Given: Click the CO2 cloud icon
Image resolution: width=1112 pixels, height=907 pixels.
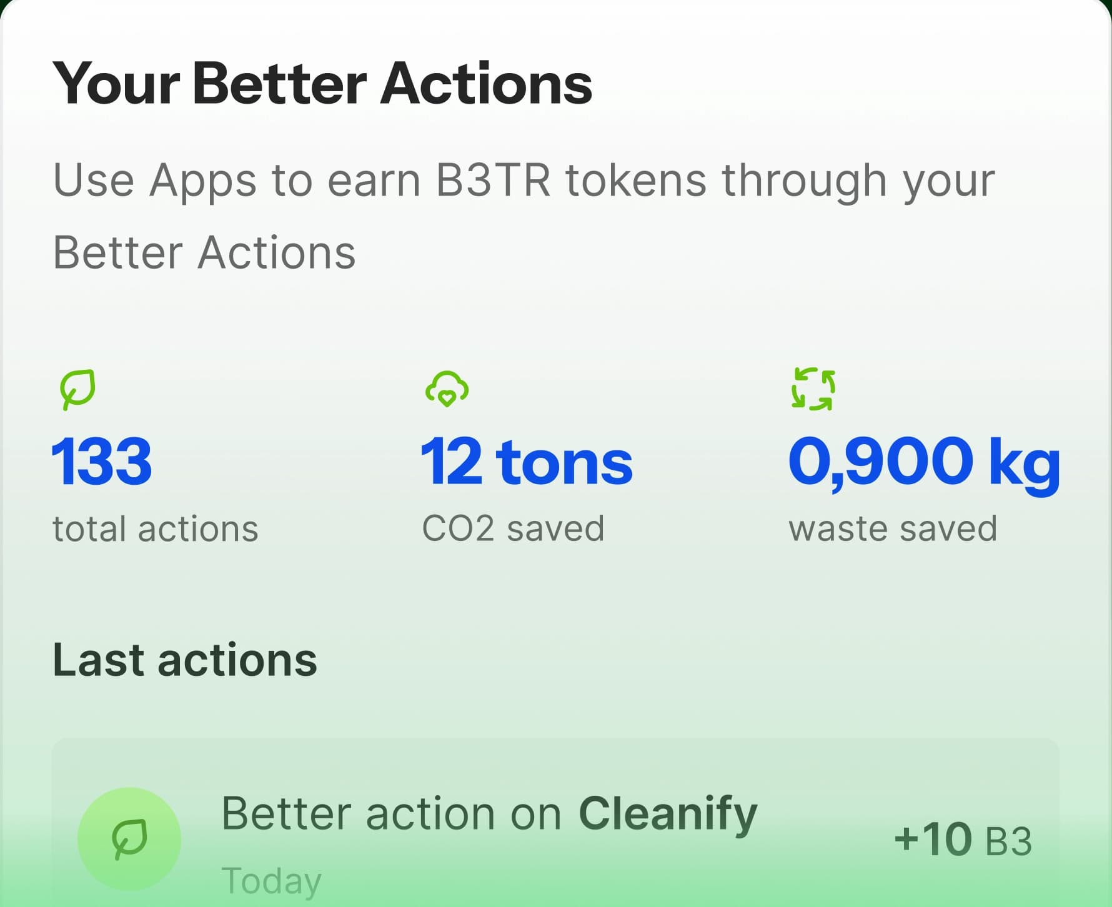Looking at the screenshot, I should tap(445, 388).
